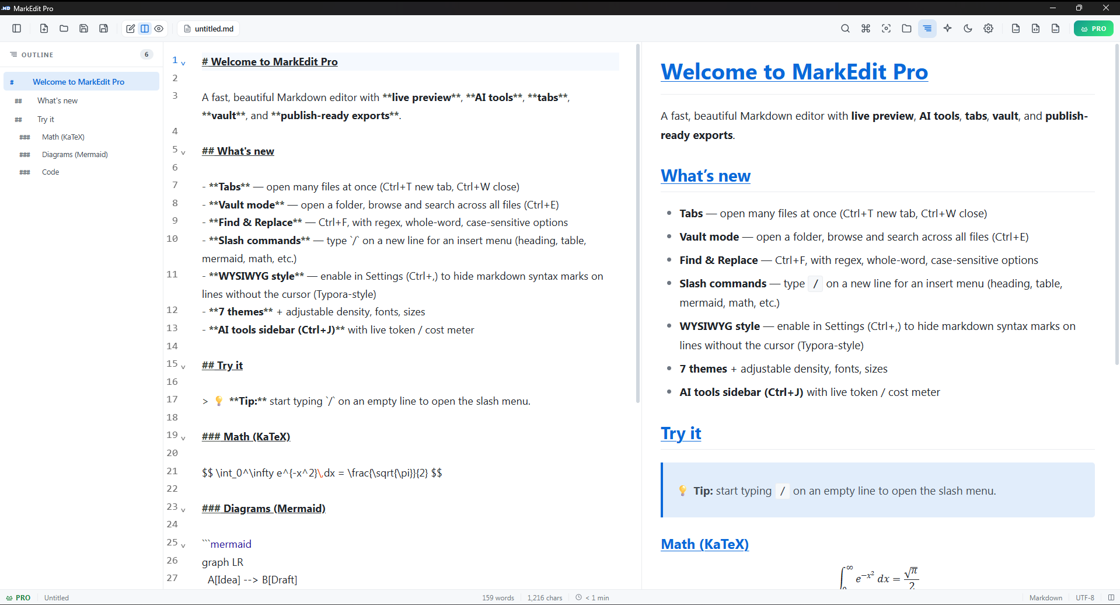Export document as DOC icon
The height and width of the screenshot is (605, 1120).
[1055, 29]
